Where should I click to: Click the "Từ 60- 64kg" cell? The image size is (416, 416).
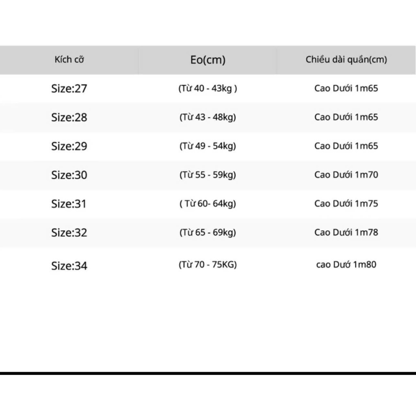(x=208, y=204)
